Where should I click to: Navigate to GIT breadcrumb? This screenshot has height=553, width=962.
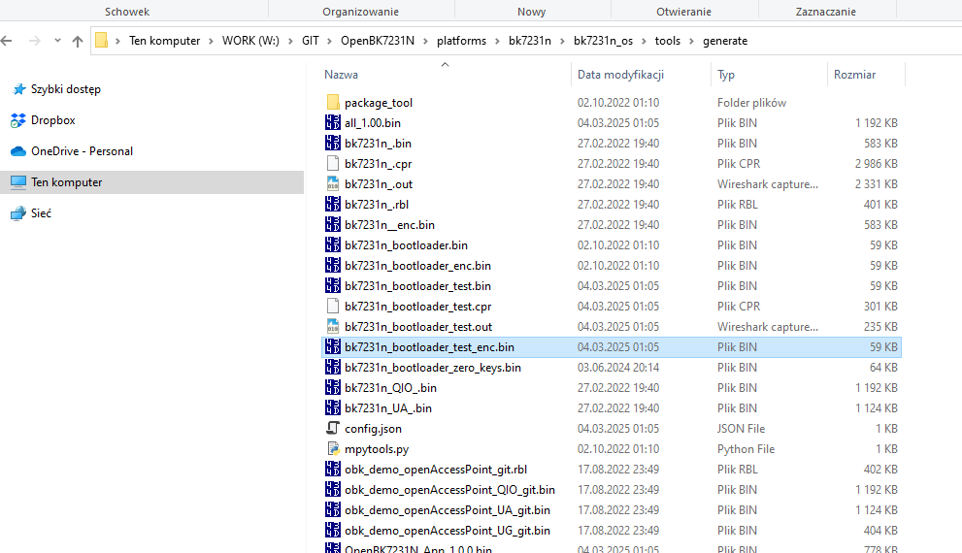pyautogui.click(x=311, y=41)
